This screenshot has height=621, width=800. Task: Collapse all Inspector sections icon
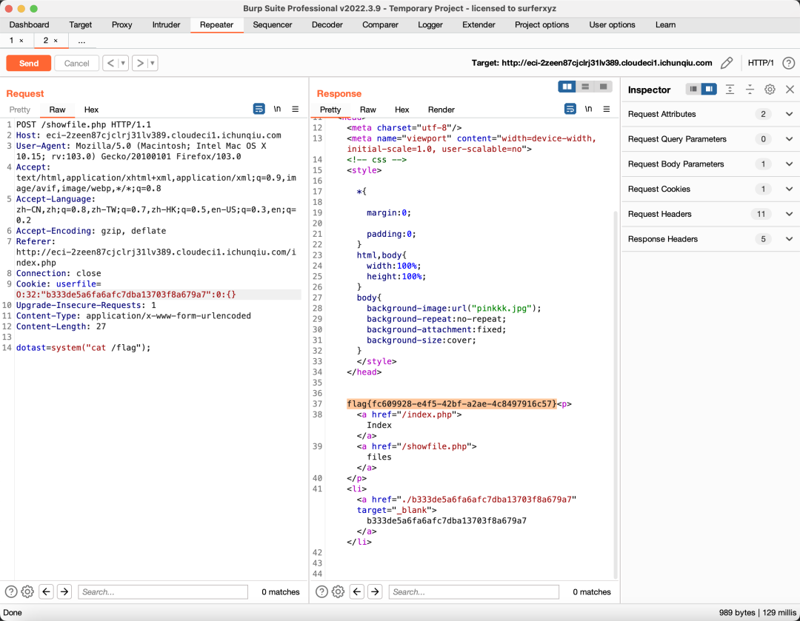(750, 90)
